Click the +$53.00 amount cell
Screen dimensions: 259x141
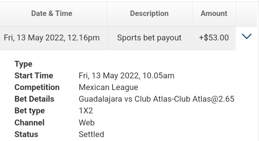(214, 38)
